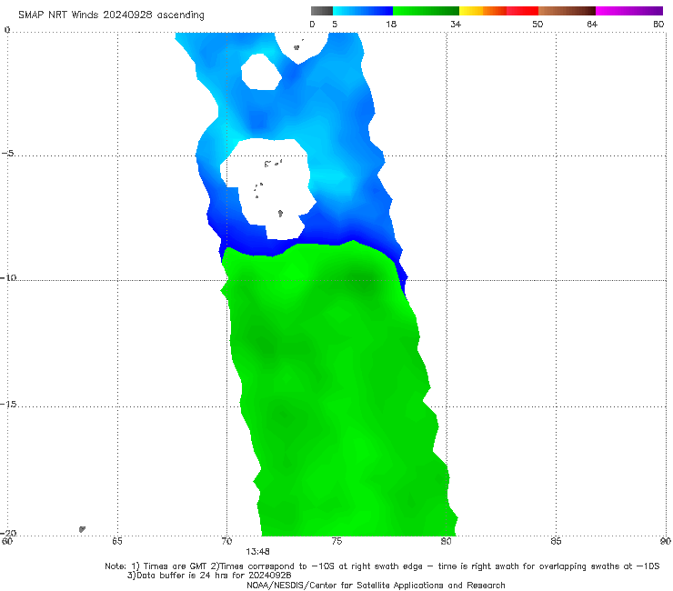Click the color bar label '5'

(335, 24)
